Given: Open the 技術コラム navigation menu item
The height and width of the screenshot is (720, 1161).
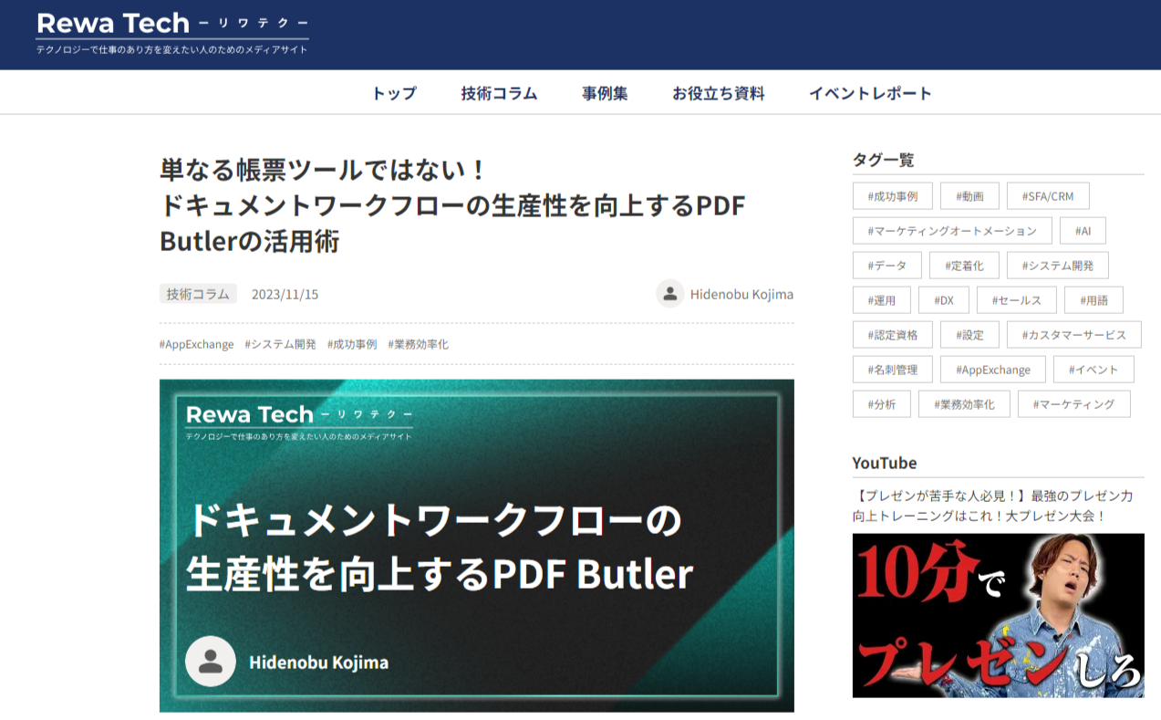Looking at the screenshot, I should coord(499,93).
